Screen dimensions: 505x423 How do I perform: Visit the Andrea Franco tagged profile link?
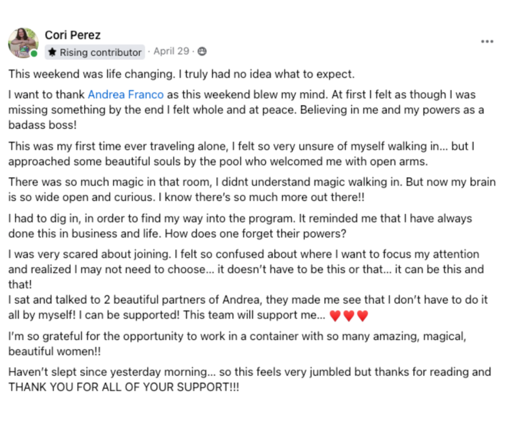tap(125, 94)
